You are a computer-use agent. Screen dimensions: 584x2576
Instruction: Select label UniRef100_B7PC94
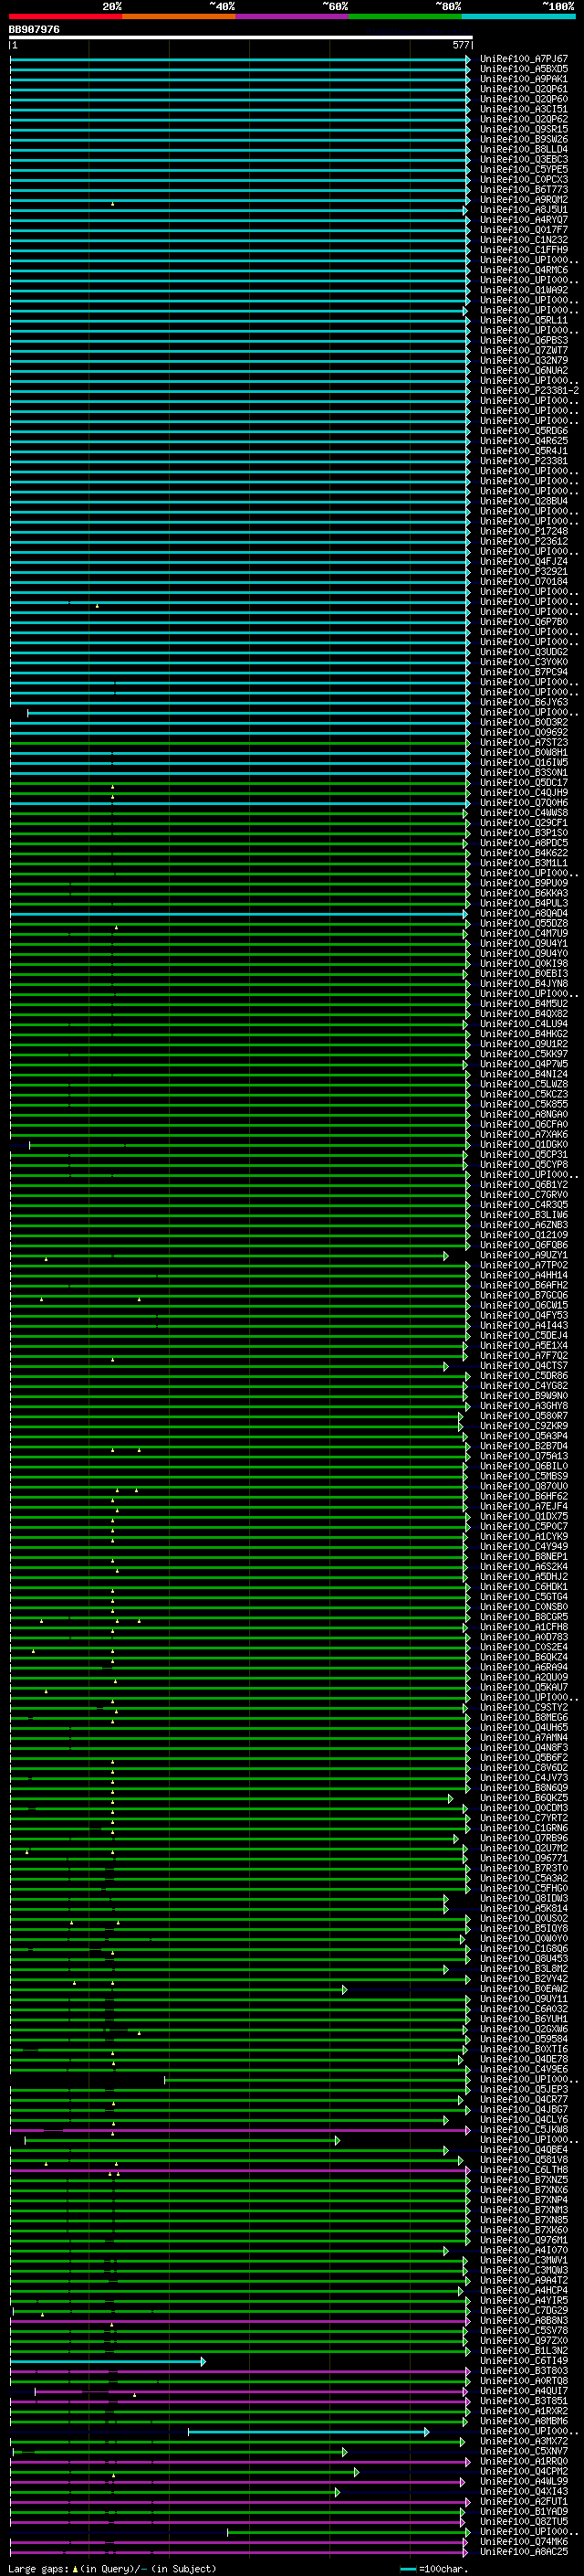tap(523, 672)
